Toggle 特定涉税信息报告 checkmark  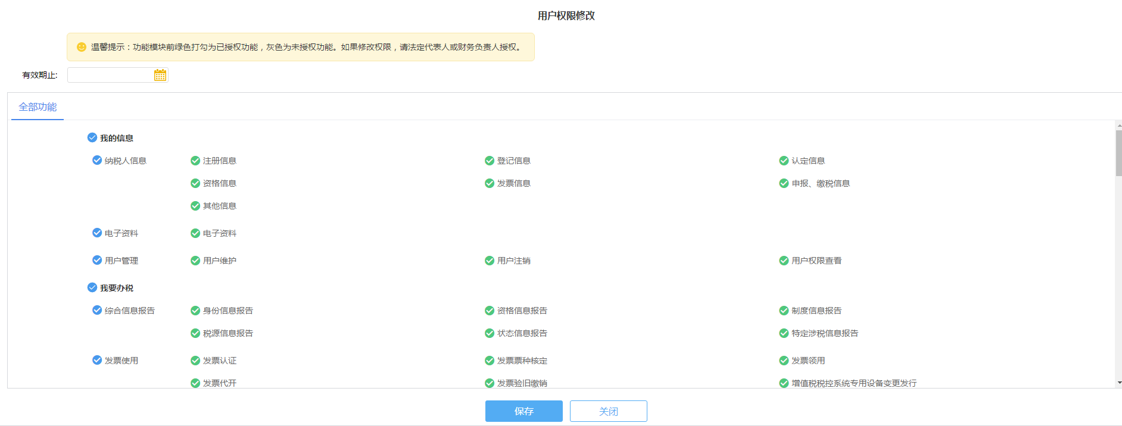pos(784,333)
